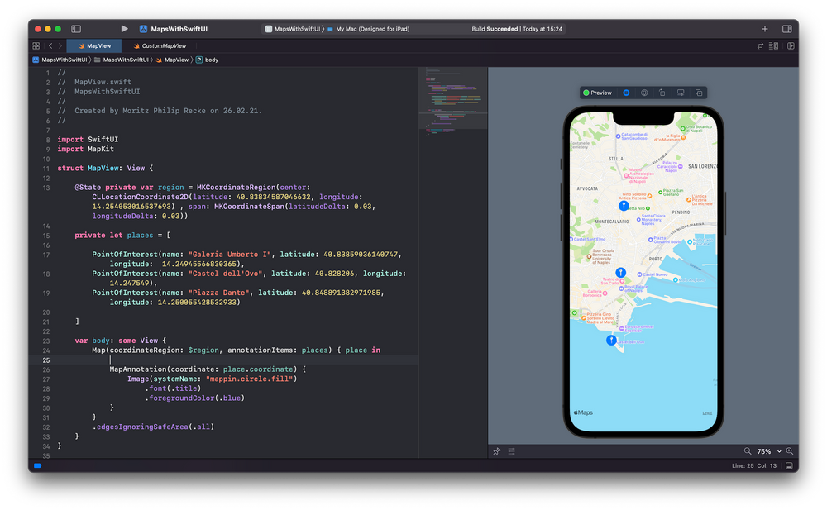This screenshot has width=827, height=510.
Task: Zoom out the preview canvas
Action: click(748, 451)
